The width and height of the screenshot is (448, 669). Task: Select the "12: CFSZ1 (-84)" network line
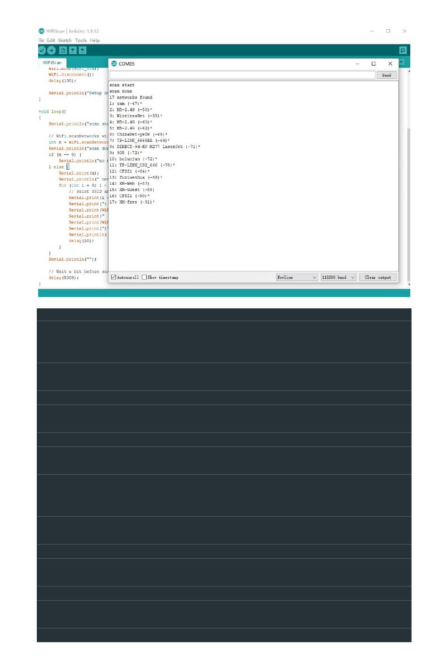[130, 171]
